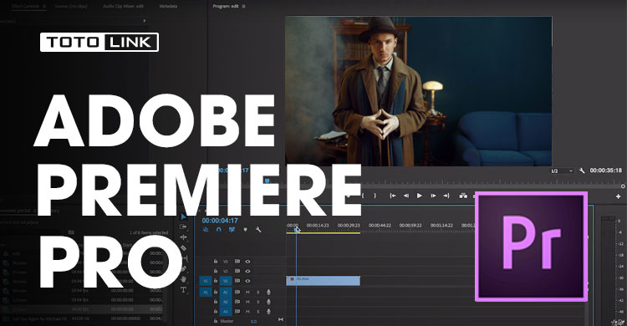This screenshot has height=326, width=627.
Task: Click the Program Monitor zoom scroll handle
Action: (x=623, y=186)
